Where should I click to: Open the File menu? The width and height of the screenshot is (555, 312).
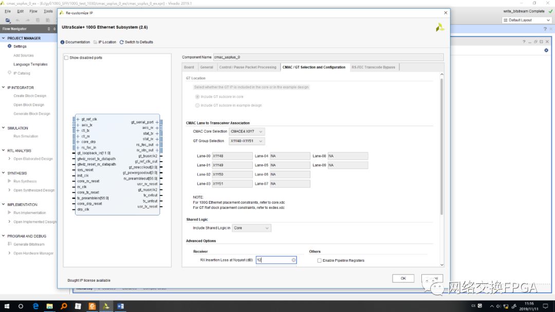coord(7,11)
